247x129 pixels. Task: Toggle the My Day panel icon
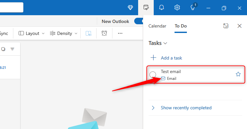[146, 7]
